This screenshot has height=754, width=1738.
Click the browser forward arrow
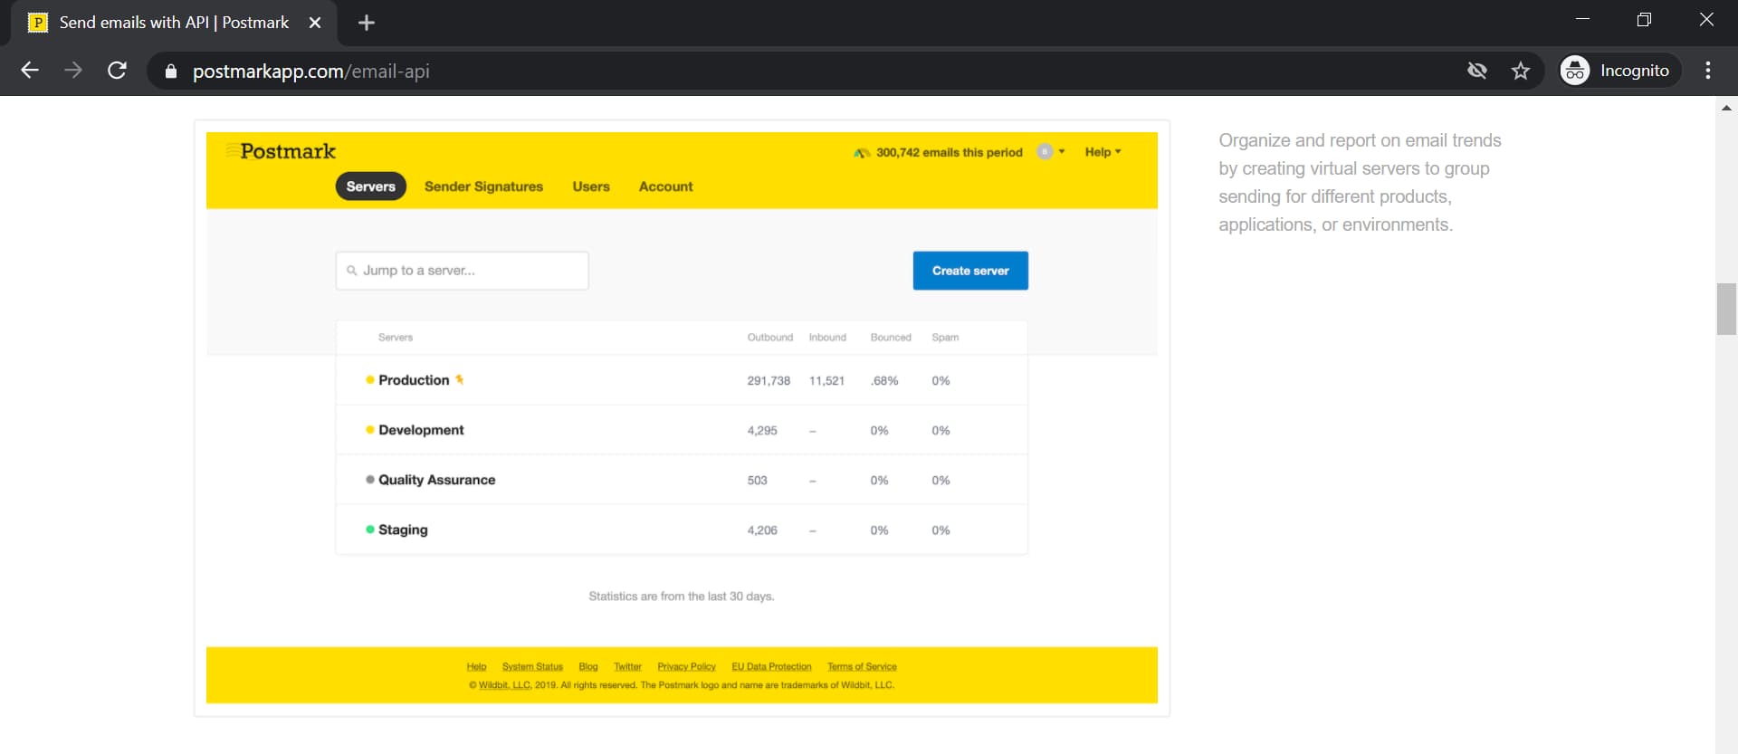pos(73,71)
